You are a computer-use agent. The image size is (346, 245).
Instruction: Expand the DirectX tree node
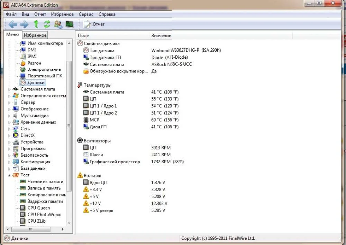click(x=9, y=136)
